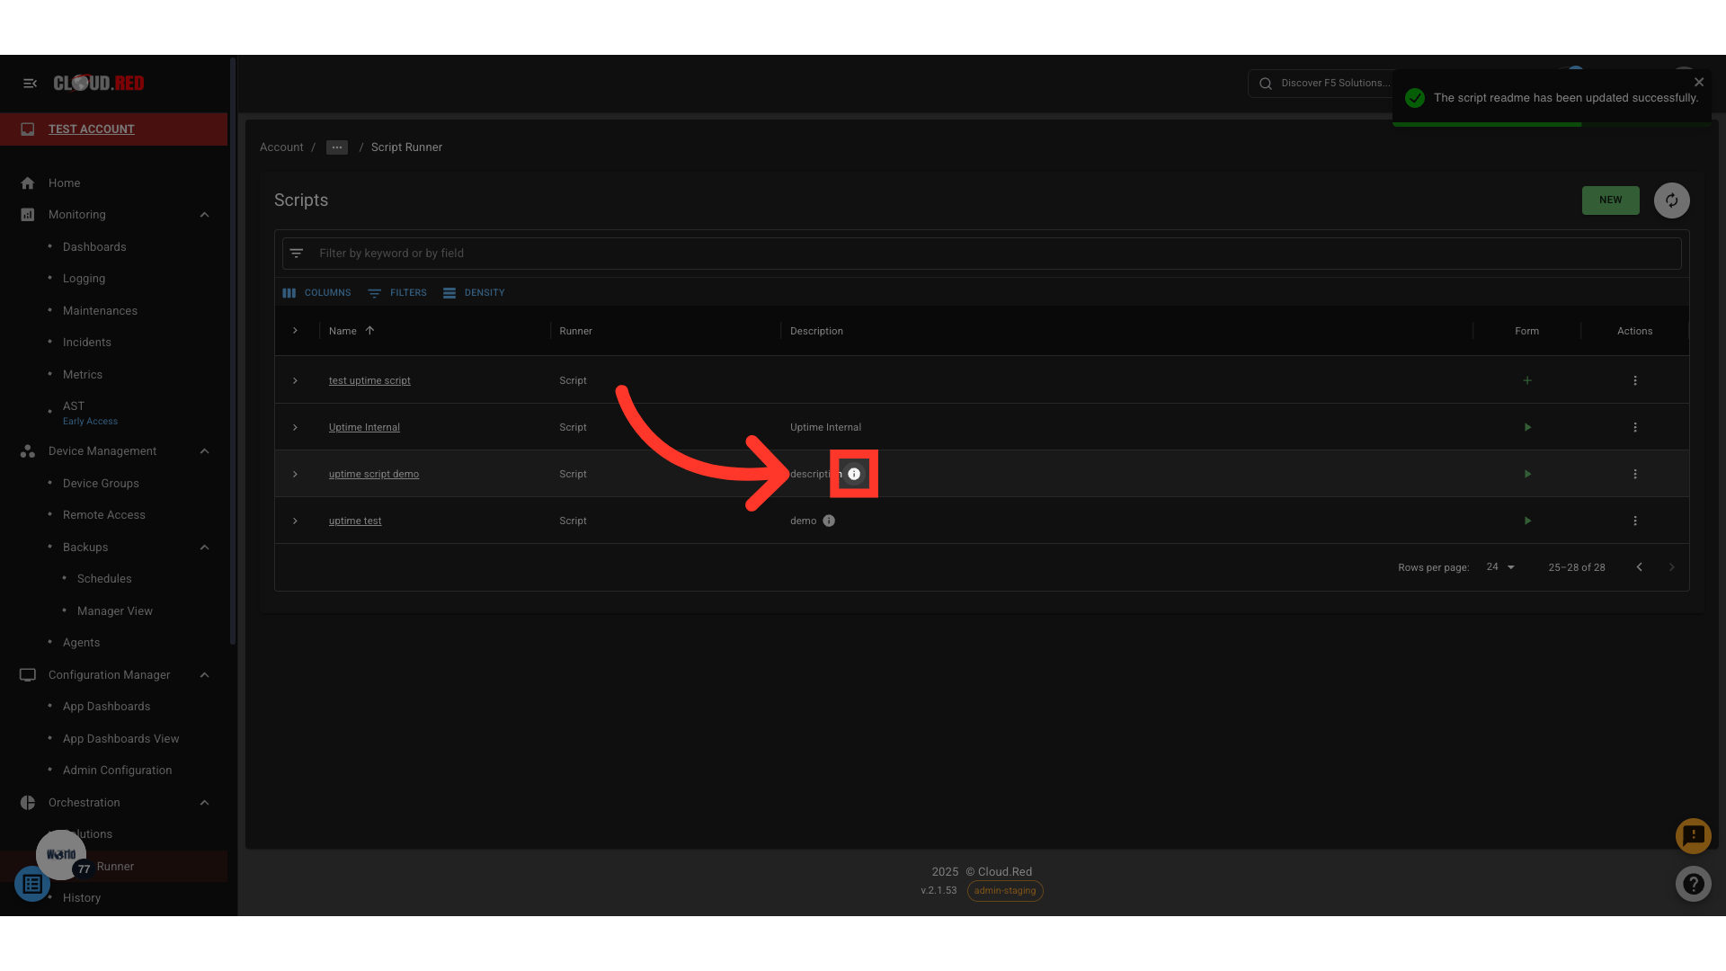Add a form for test uptime script

click(1527, 380)
